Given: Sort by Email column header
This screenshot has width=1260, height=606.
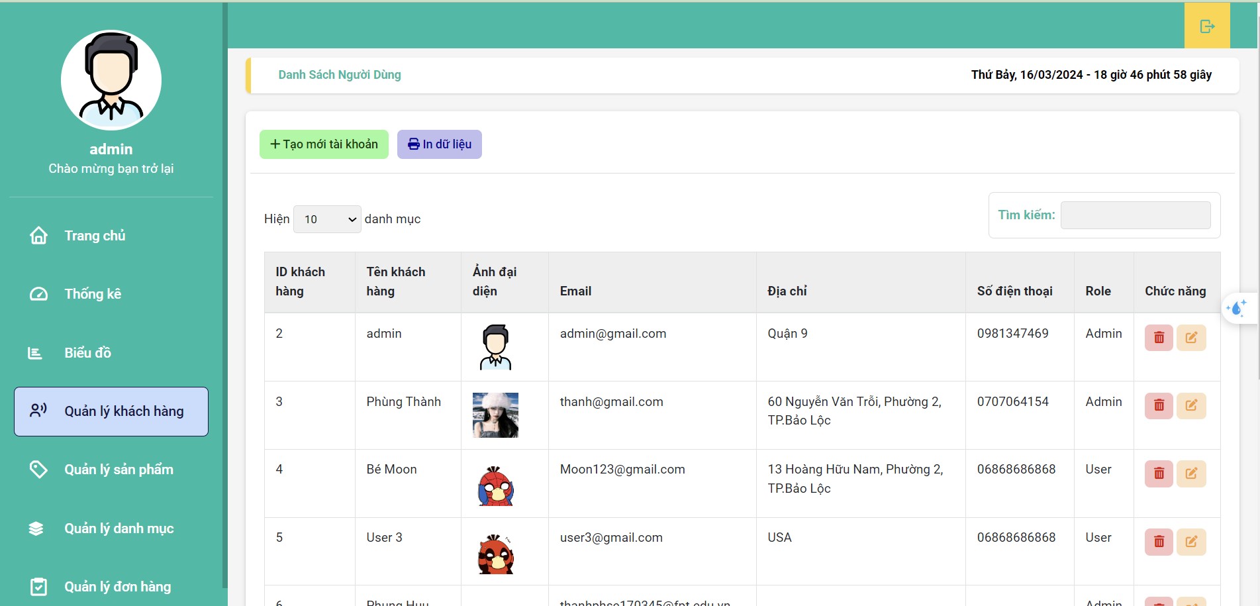Looking at the screenshot, I should click(x=652, y=282).
